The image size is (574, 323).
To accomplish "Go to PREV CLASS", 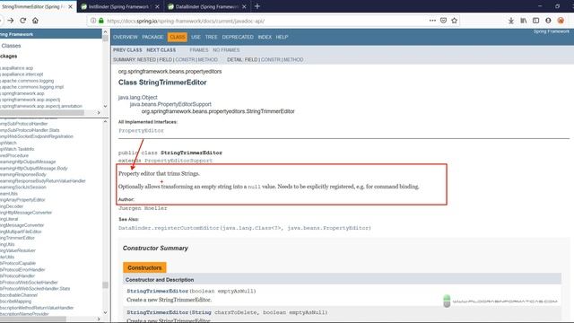I will pos(127,50).
